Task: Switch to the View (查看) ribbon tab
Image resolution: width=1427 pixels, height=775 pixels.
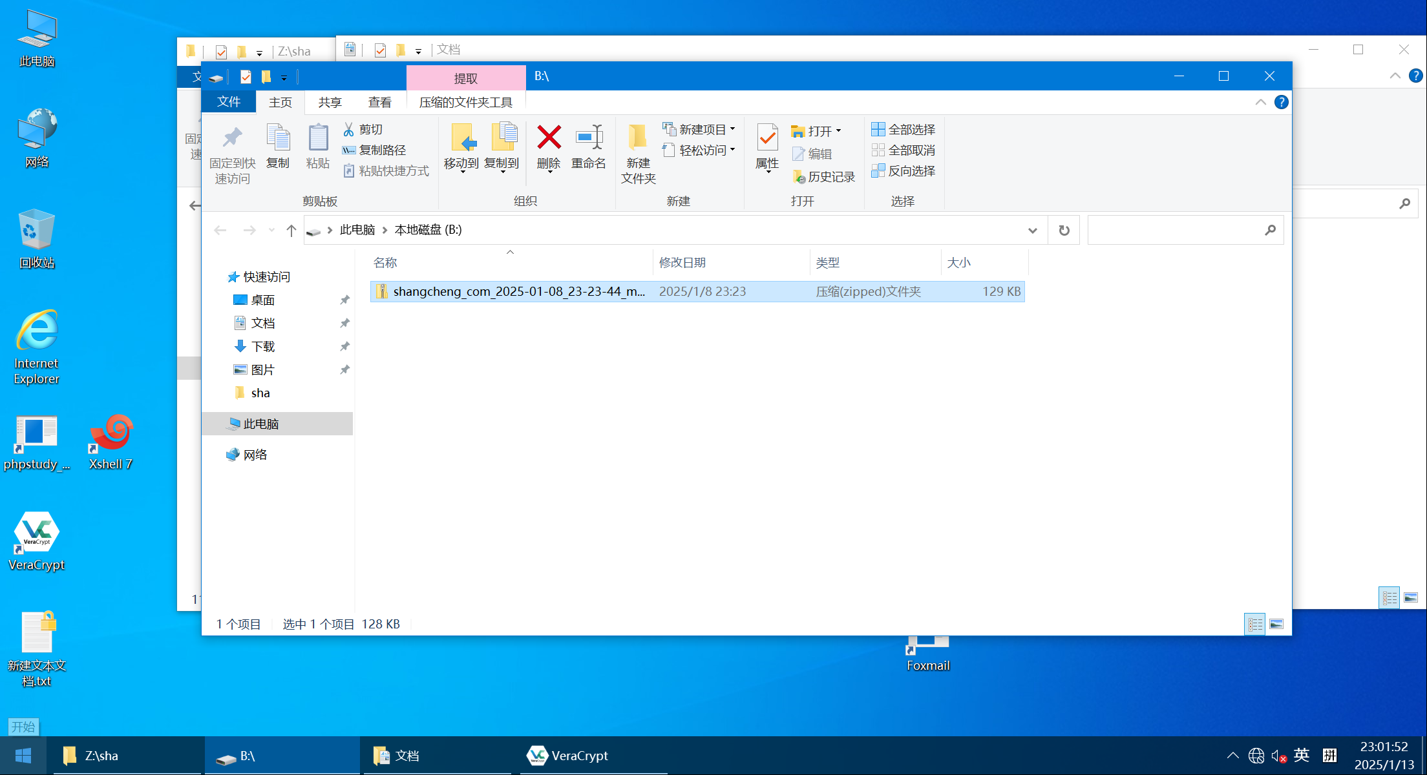Action: (x=379, y=103)
